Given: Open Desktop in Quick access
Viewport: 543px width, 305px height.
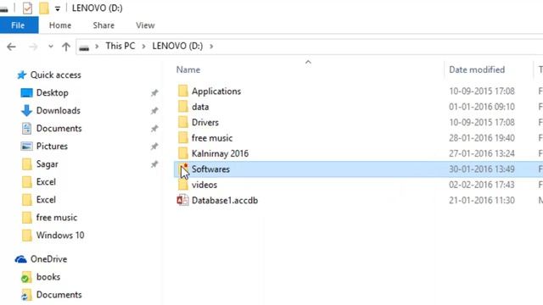Looking at the screenshot, I should tap(53, 92).
